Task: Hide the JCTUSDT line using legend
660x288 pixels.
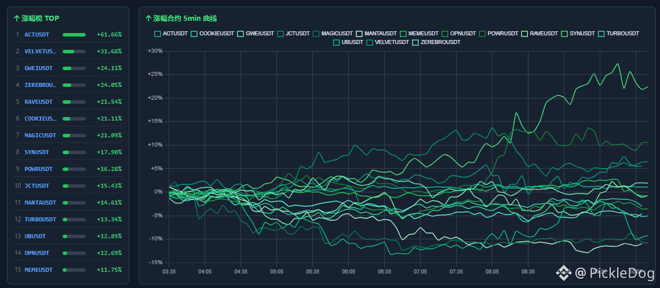Action: coord(293,33)
